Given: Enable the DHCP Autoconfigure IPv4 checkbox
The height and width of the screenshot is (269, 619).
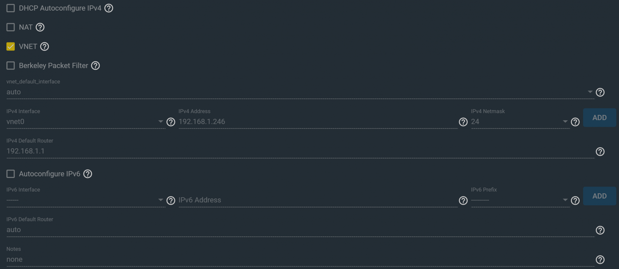Looking at the screenshot, I should [11, 8].
